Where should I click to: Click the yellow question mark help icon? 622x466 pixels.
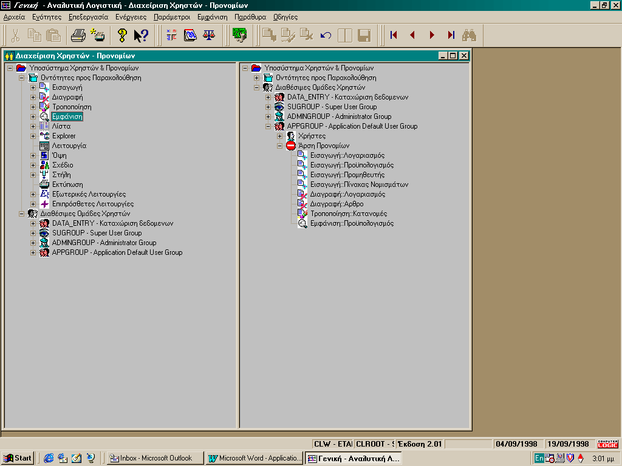click(x=122, y=35)
